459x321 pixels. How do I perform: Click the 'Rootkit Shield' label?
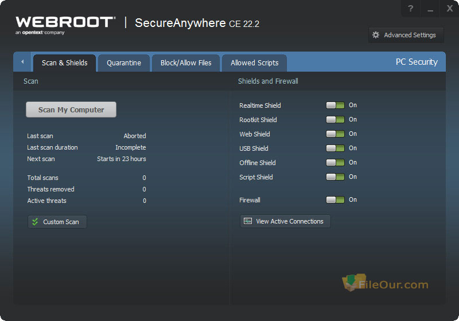coord(258,120)
